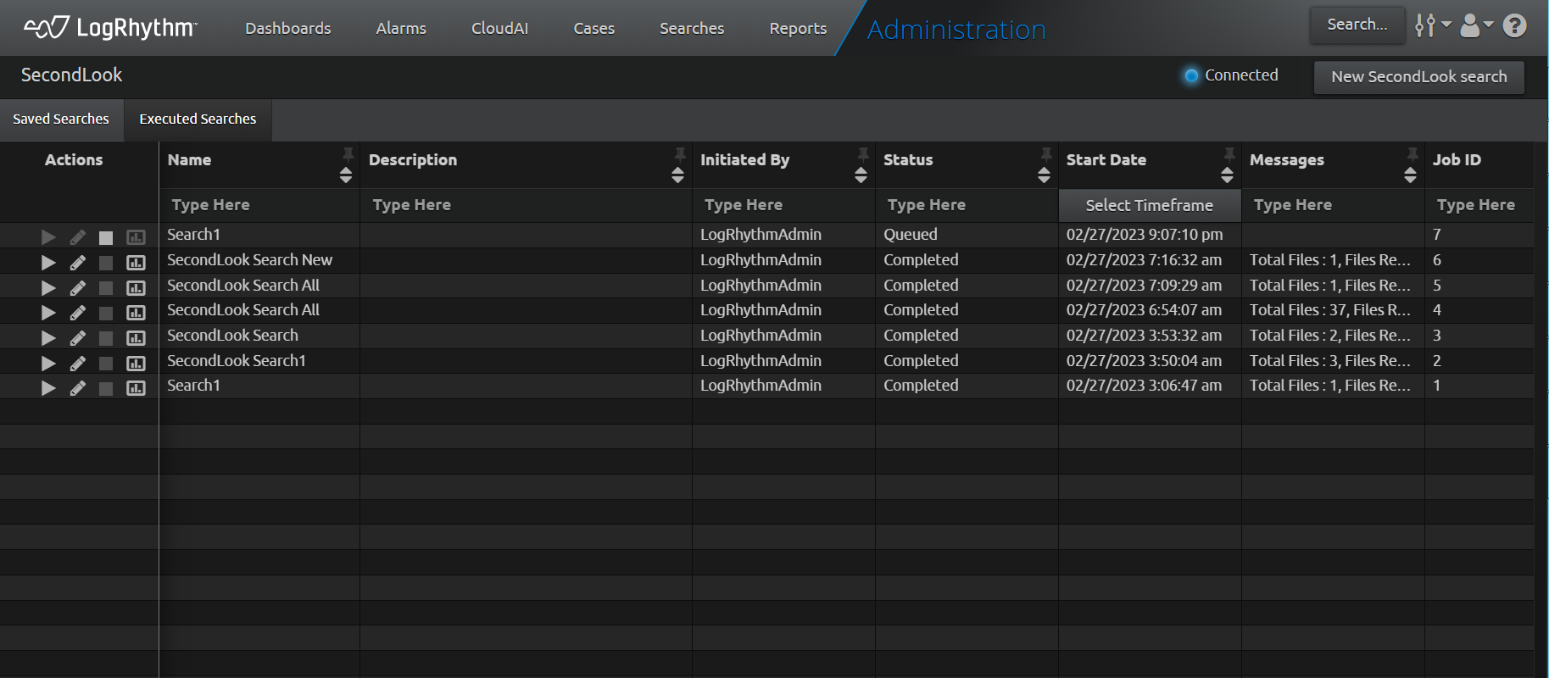Open the user profile dropdown
1549x678 pixels.
[x=1475, y=26]
